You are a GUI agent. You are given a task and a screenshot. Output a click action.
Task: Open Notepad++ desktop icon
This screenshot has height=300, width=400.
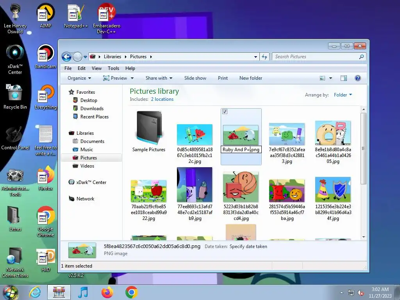[x=76, y=16]
